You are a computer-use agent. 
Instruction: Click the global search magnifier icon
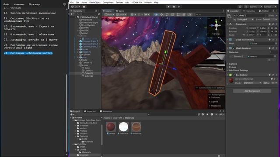point(246,7)
